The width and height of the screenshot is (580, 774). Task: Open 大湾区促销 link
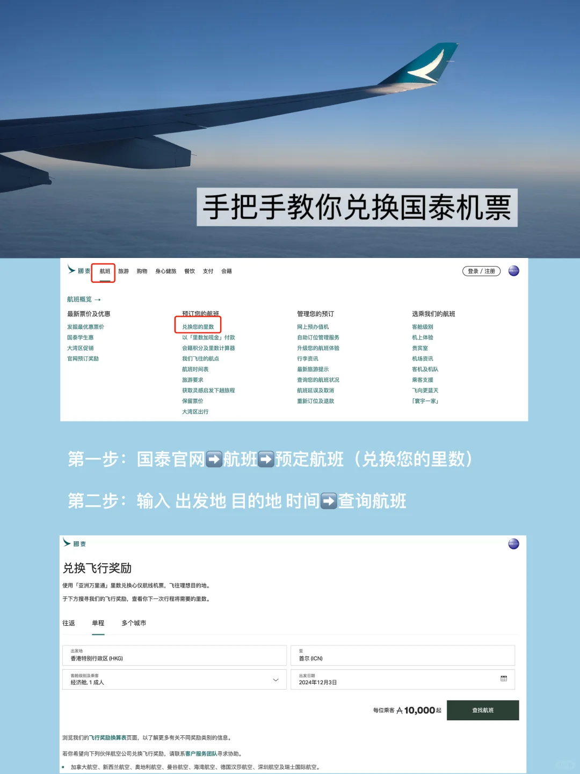[80, 348]
